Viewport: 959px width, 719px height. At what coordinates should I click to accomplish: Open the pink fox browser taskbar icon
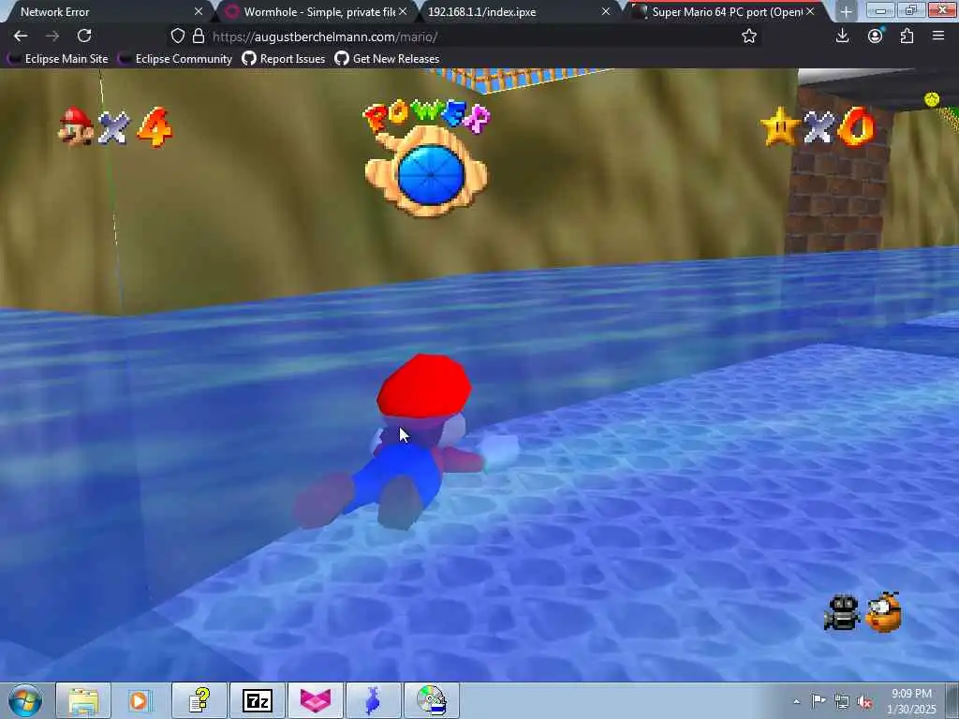(x=316, y=700)
